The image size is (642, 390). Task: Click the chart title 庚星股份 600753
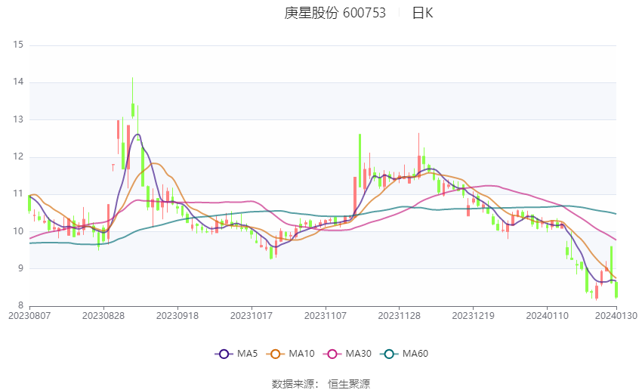click(335, 13)
